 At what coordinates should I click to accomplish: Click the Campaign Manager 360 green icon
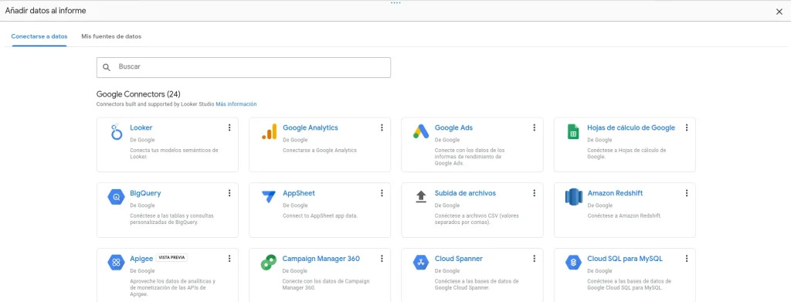pos(268,262)
